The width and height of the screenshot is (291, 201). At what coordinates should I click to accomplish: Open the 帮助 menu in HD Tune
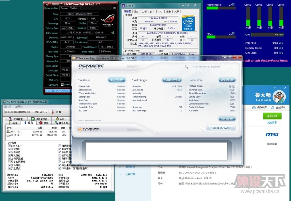pyautogui.click(x=18, y=107)
